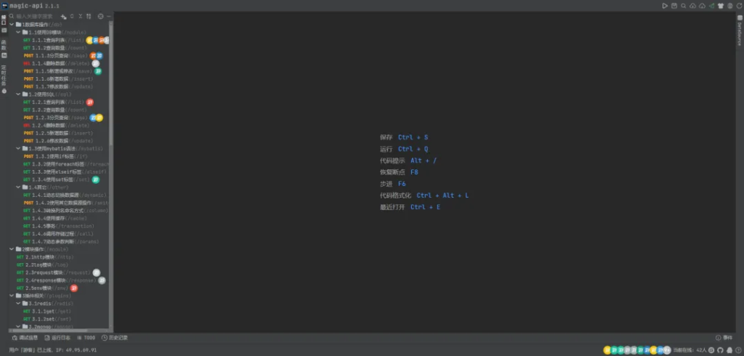Screen dimensions: 744x356
Task: Open global search via magnifier icon
Action: 684,6
